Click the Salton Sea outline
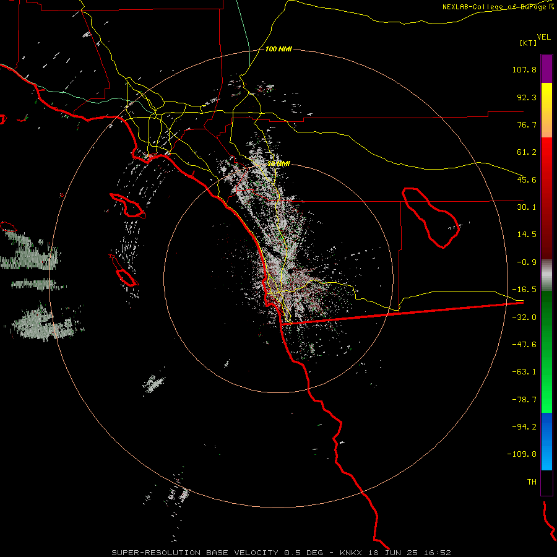Viewport: 557px width, 557px height. [431, 218]
